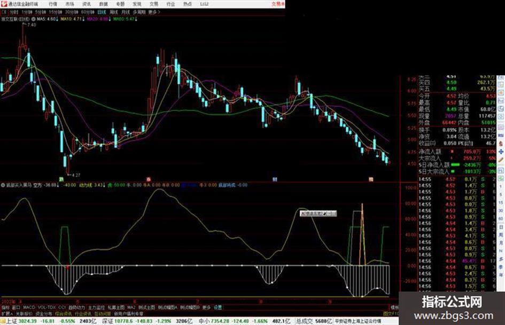Click the 中小 index in the status bar
This screenshot has height=325, width=505.
pos(204,321)
